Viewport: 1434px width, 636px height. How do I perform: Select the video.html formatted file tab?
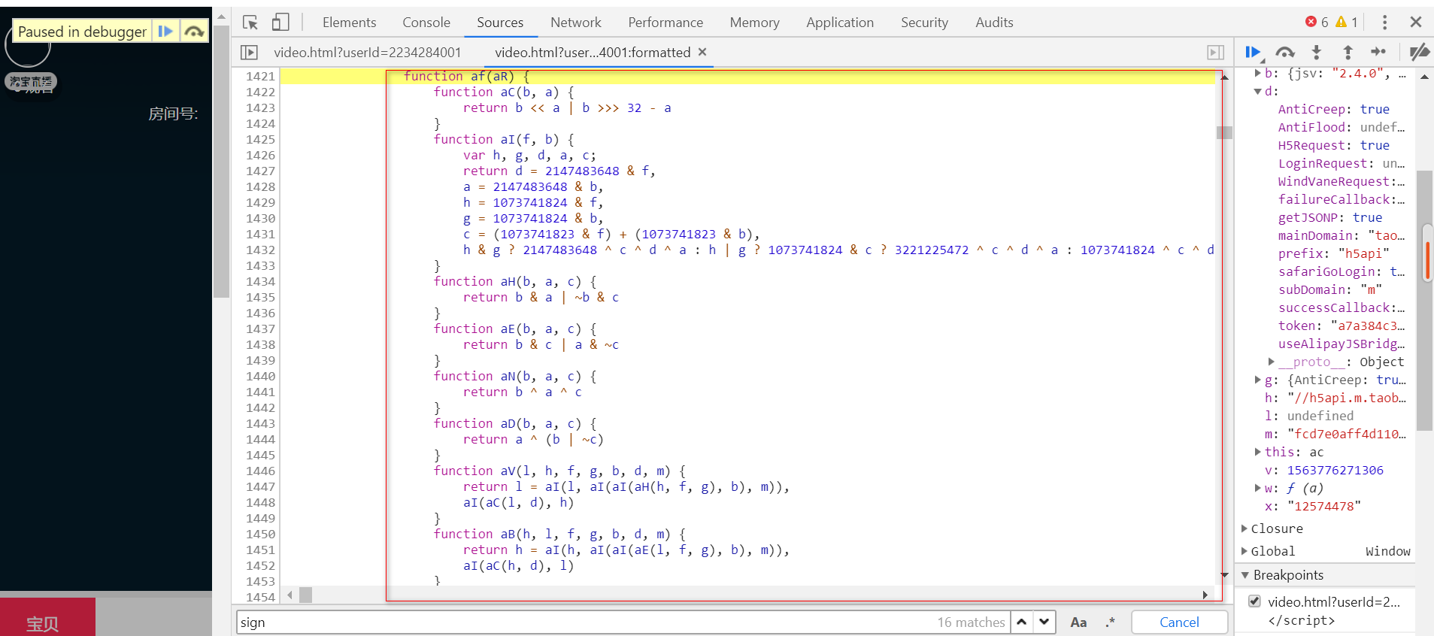click(x=593, y=52)
